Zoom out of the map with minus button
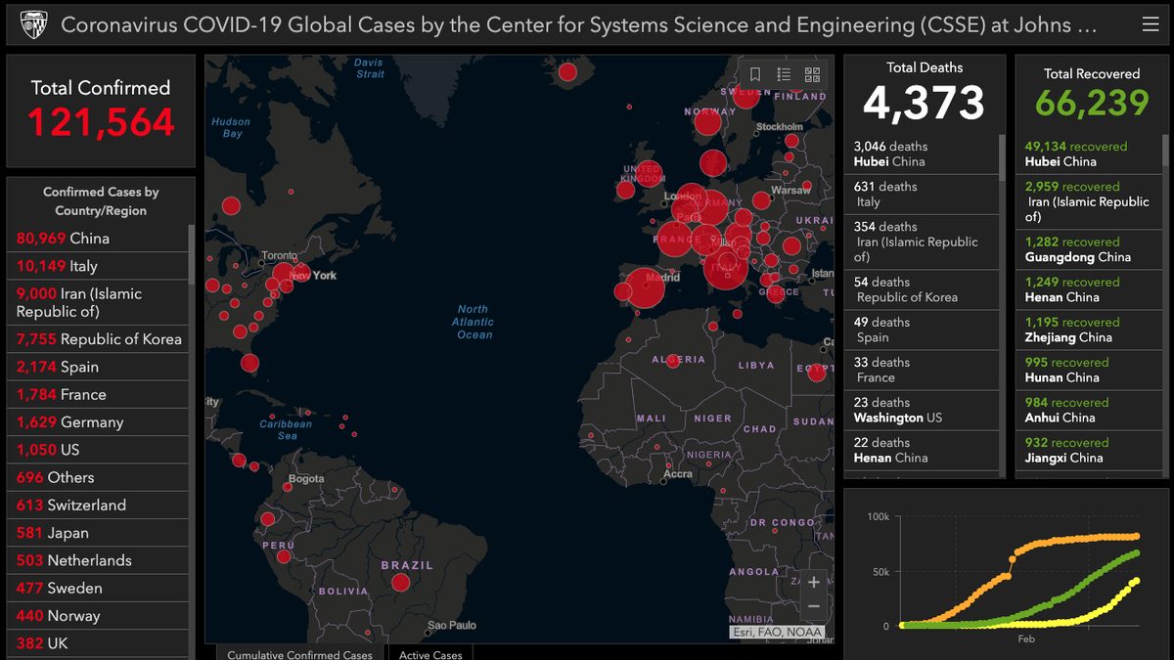The height and width of the screenshot is (660, 1174). 814,606
